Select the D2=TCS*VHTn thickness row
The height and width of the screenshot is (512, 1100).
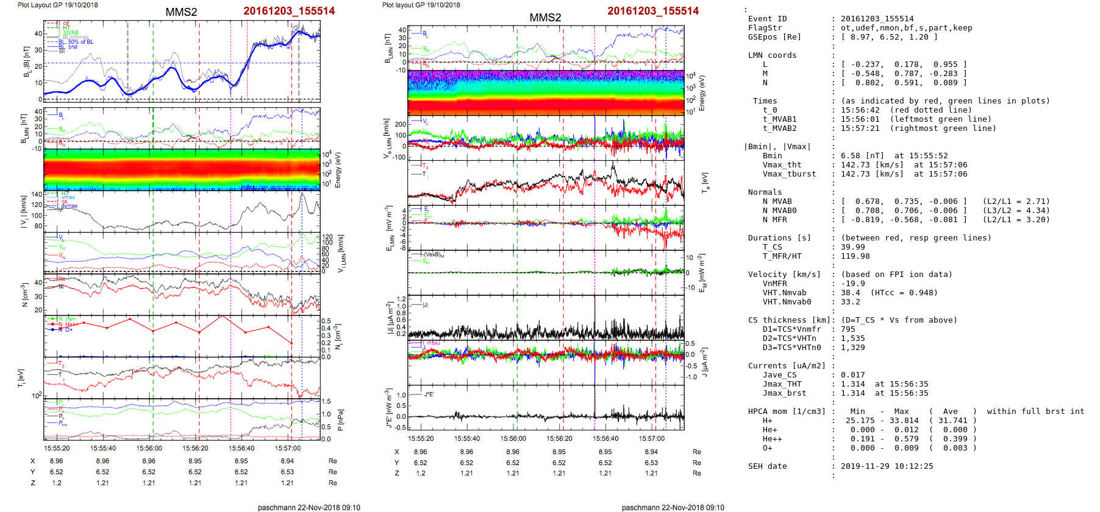811,338
